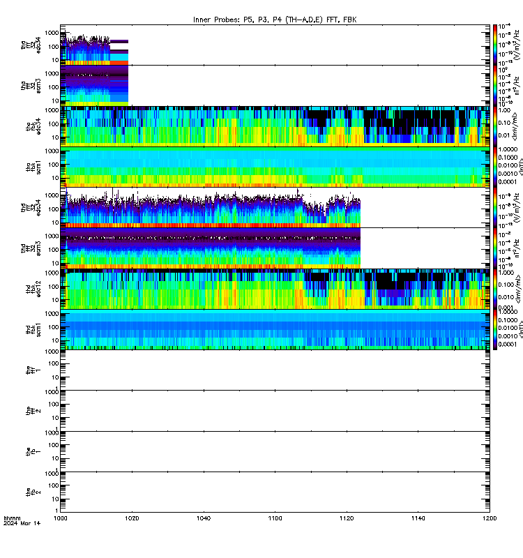Click the color bar beside tha fbk edc34 panel
Screen dimensions: 523x558
(x=495, y=126)
